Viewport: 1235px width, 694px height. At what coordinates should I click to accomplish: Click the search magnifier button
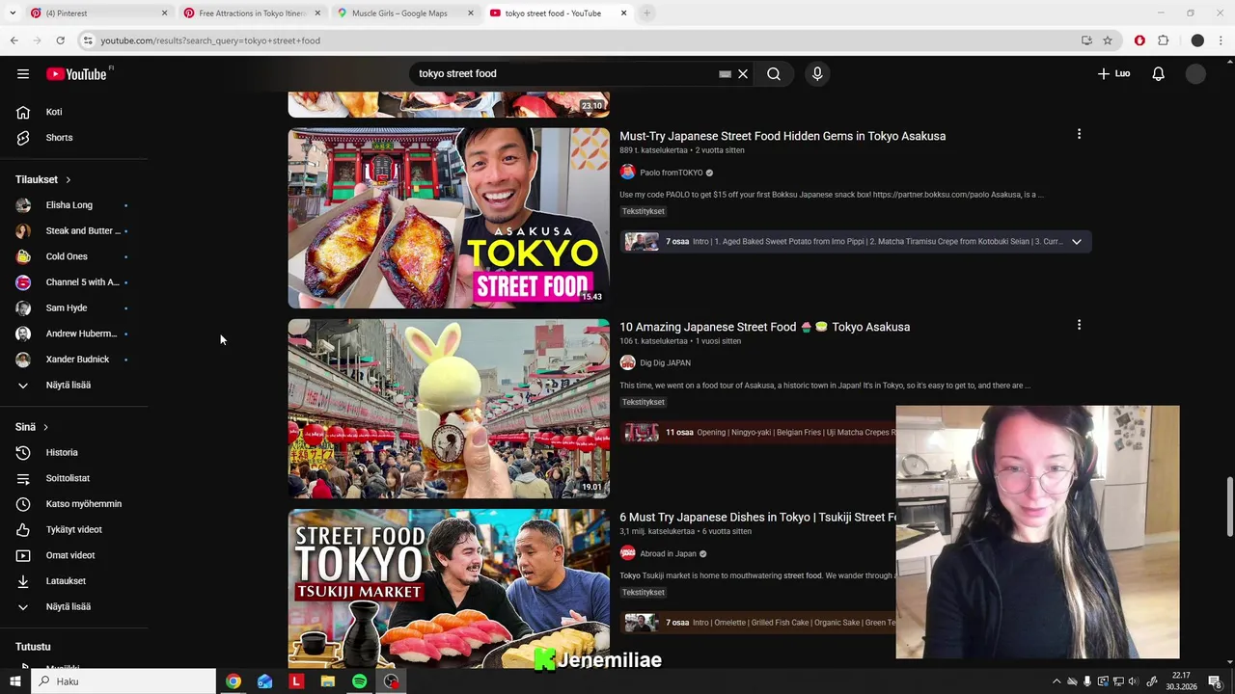774,73
